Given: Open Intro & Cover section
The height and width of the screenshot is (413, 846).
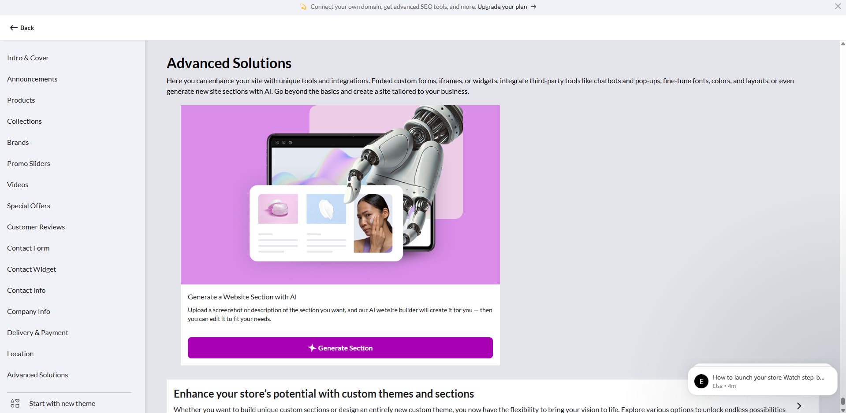Looking at the screenshot, I should tap(28, 58).
